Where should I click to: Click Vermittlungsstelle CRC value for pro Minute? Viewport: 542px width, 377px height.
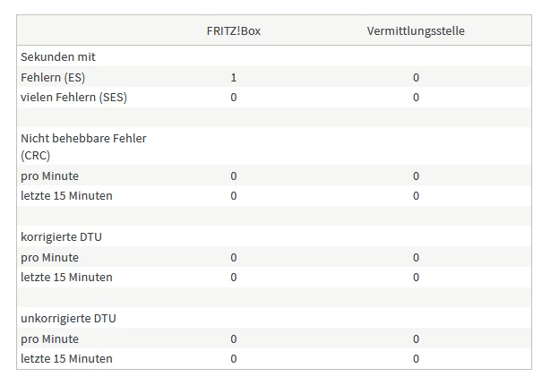pos(416,176)
